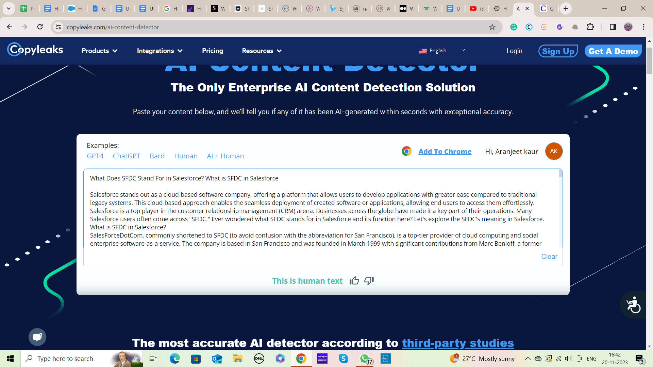Click the thumbs up feedback icon
The height and width of the screenshot is (367, 653).
tap(354, 281)
